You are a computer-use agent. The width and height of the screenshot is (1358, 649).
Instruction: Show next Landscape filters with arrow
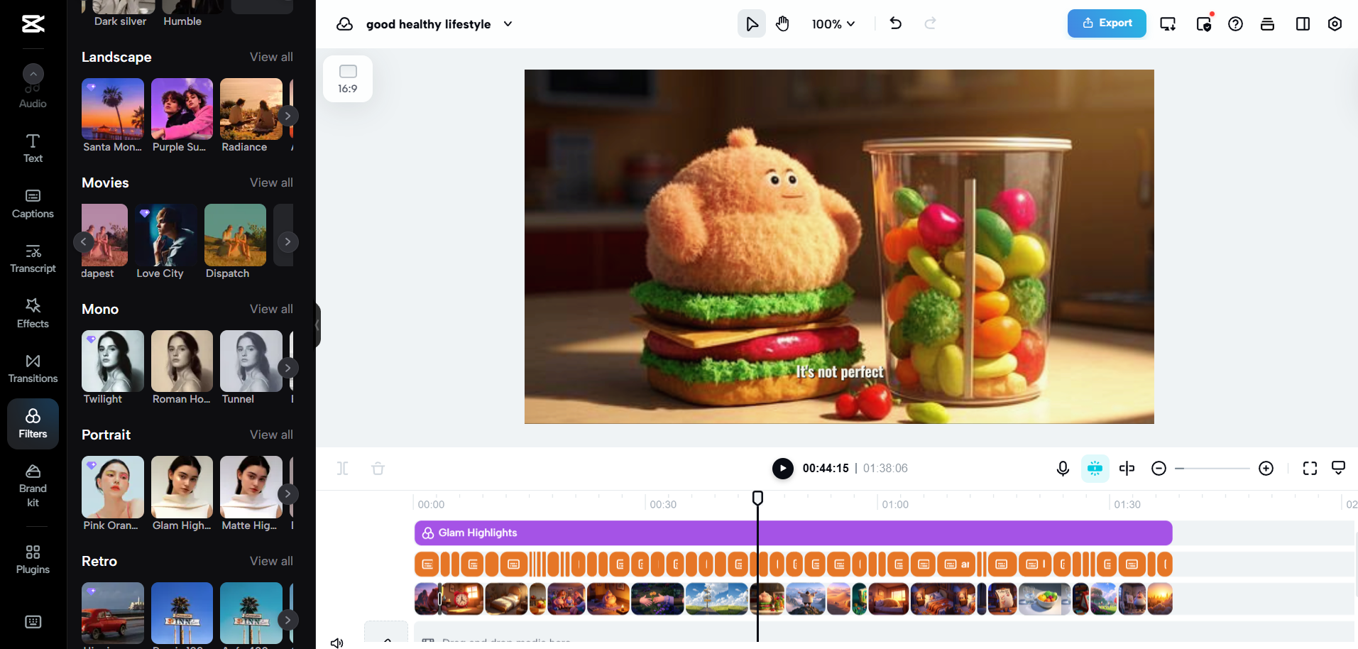coord(288,116)
